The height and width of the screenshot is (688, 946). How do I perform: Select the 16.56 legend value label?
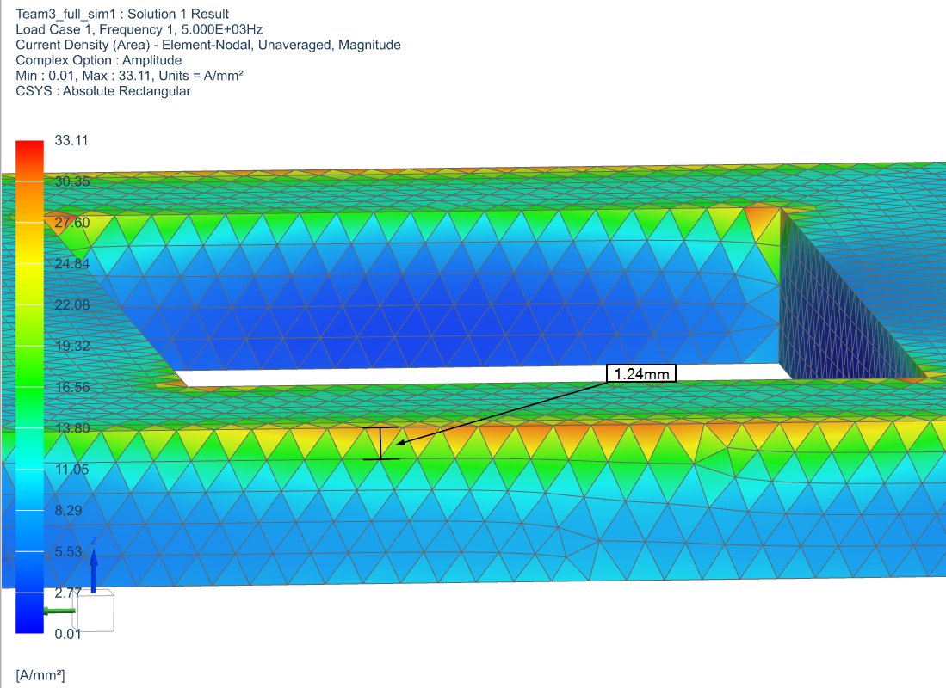click(71, 387)
